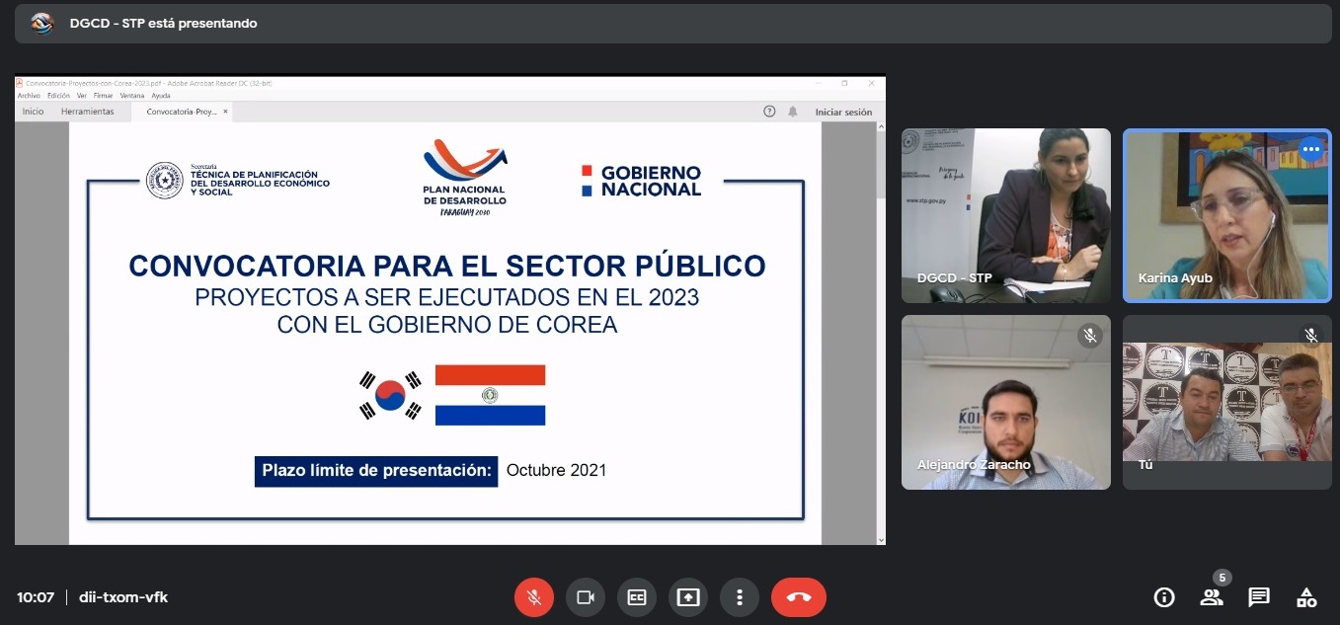The height and width of the screenshot is (625, 1340).
Task: Show the participants list with the people icon
Action: point(1212,597)
